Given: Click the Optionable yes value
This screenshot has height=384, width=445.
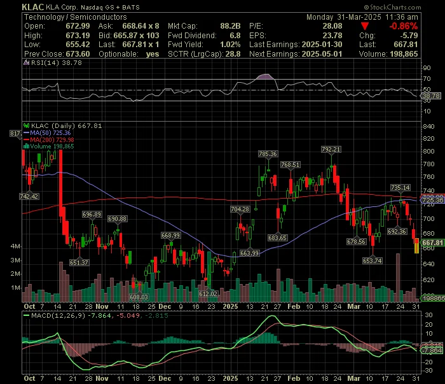Looking at the screenshot, I should 153,54.
